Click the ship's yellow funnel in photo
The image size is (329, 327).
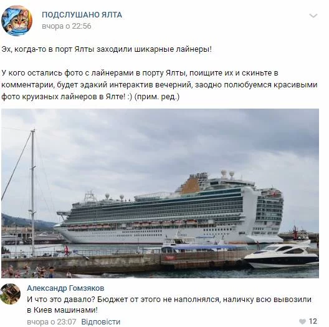click(189, 185)
